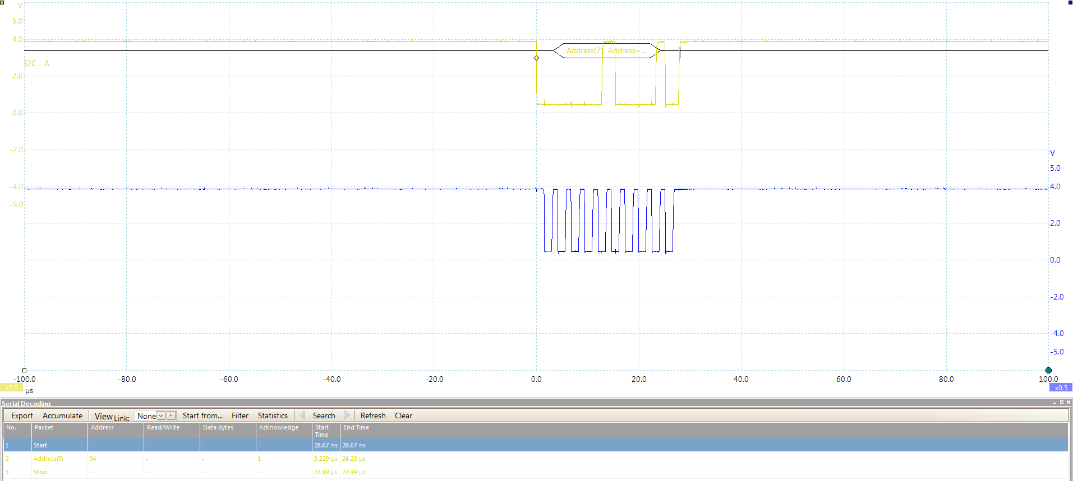Click the Address(7) decoded packet on waveform
The width and height of the screenshot is (1073, 481).
[x=606, y=50]
